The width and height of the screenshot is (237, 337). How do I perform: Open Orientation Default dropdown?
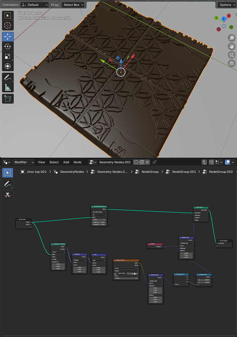[35, 5]
